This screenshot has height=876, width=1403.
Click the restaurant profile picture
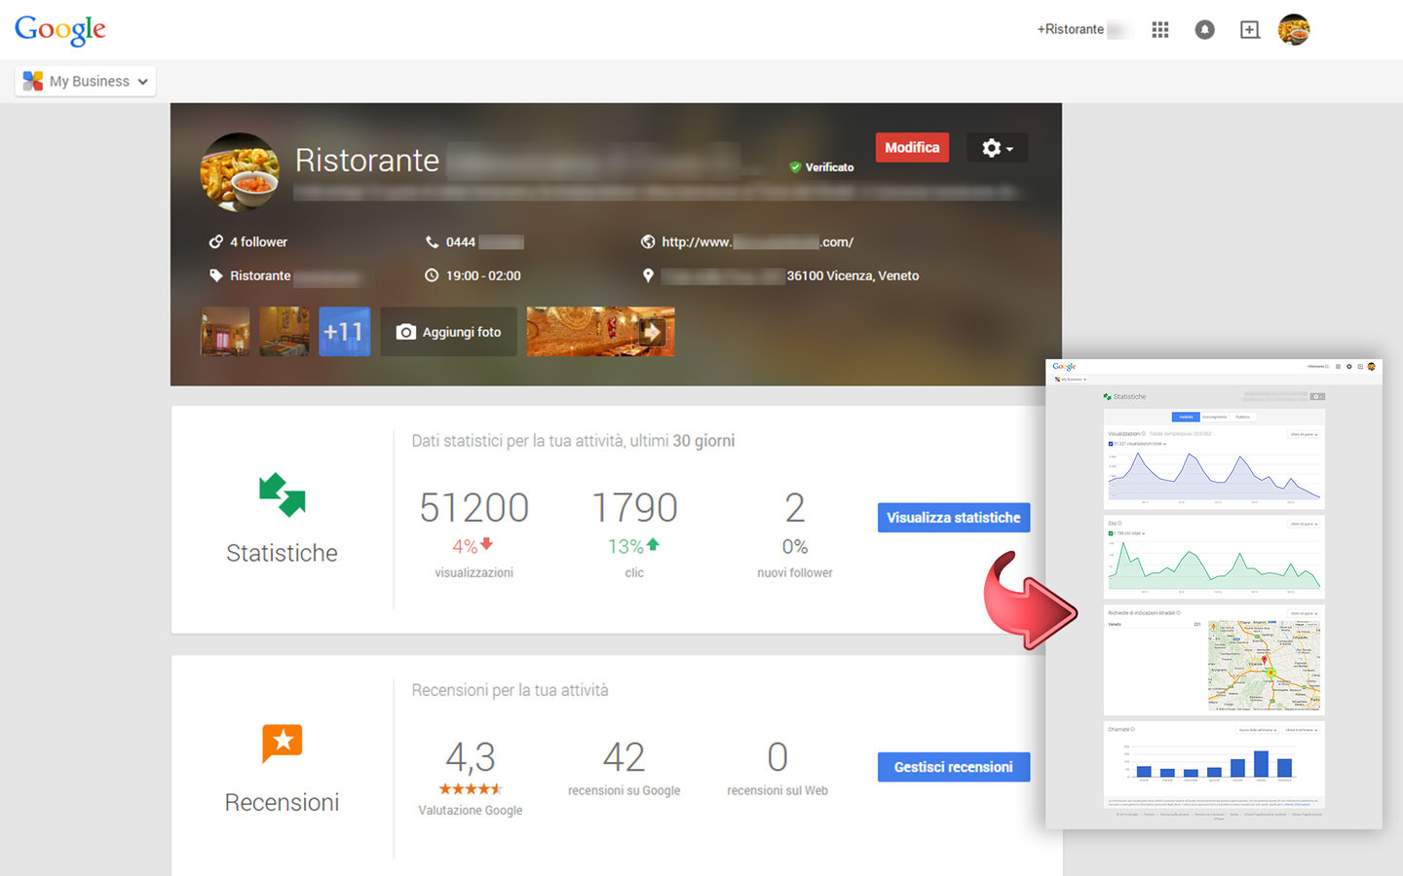240,172
